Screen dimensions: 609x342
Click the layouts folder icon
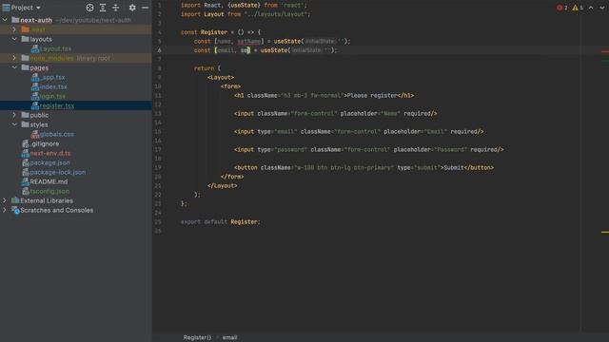[26, 39]
